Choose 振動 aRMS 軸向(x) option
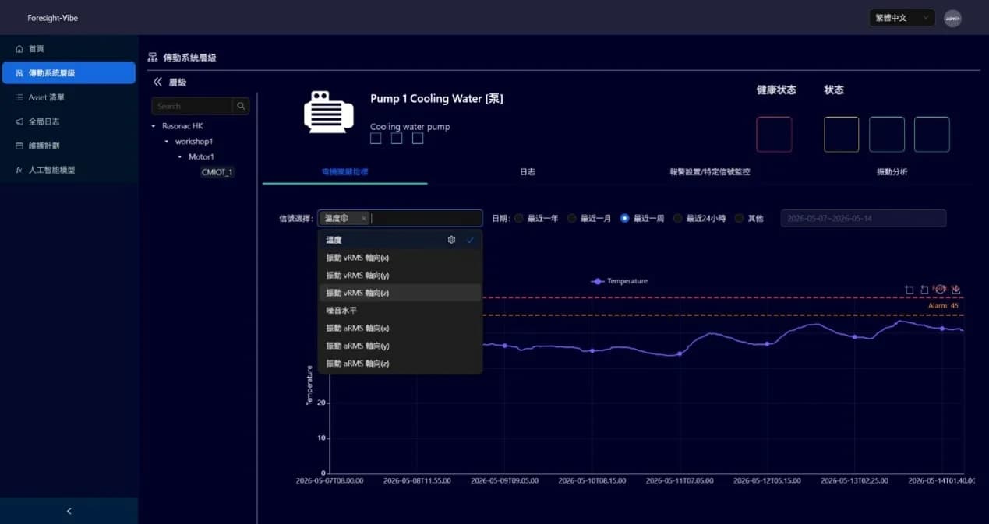 (400, 329)
